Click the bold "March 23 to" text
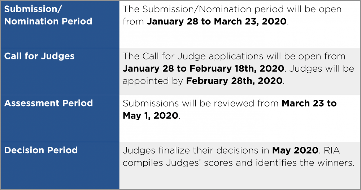Viewport: 361px width, 190px height. click(x=309, y=103)
